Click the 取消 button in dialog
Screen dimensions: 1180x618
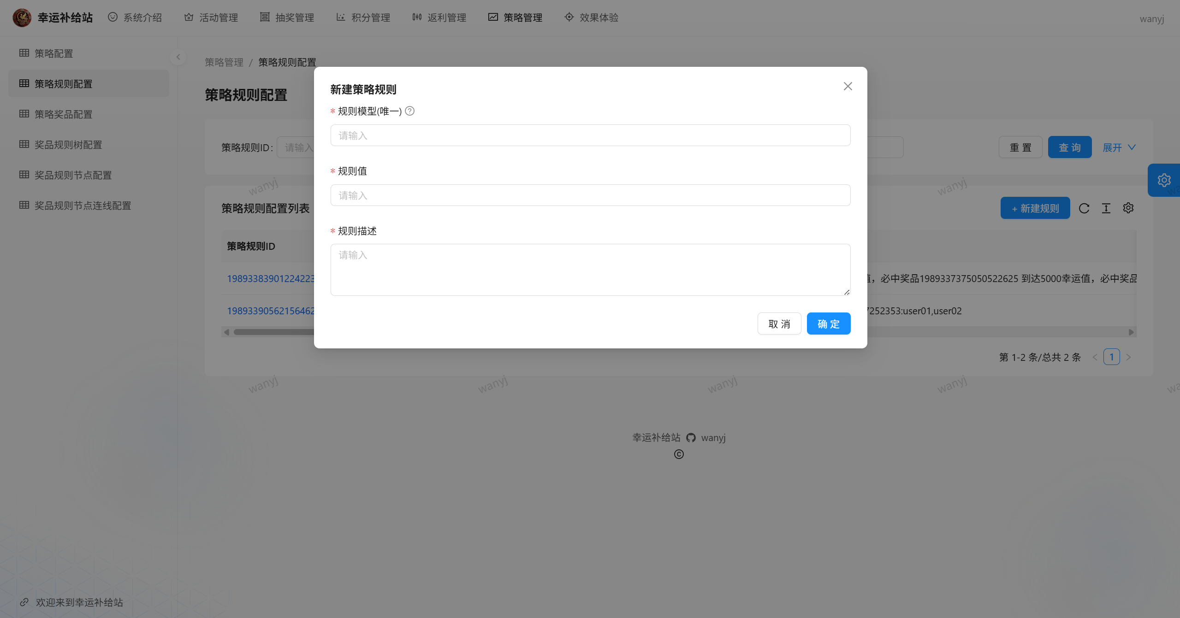click(779, 324)
